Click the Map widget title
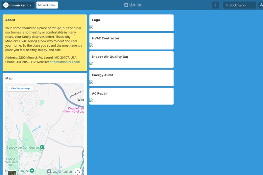 click(9, 78)
